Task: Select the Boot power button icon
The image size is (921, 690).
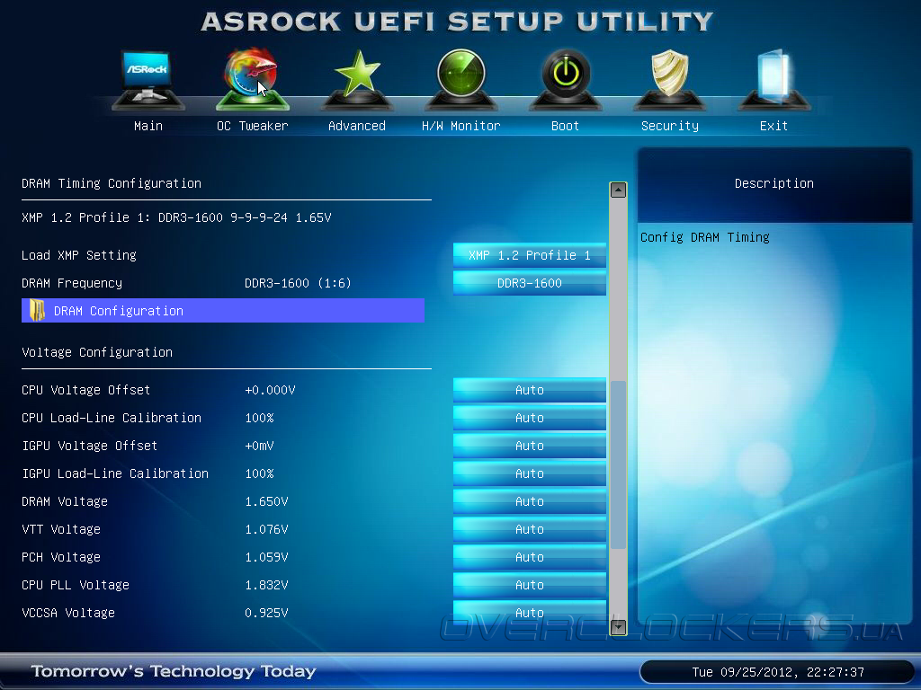Action: coord(565,79)
